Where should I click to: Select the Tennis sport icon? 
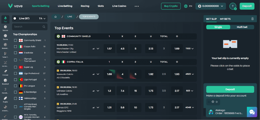[x=5, y=36]
